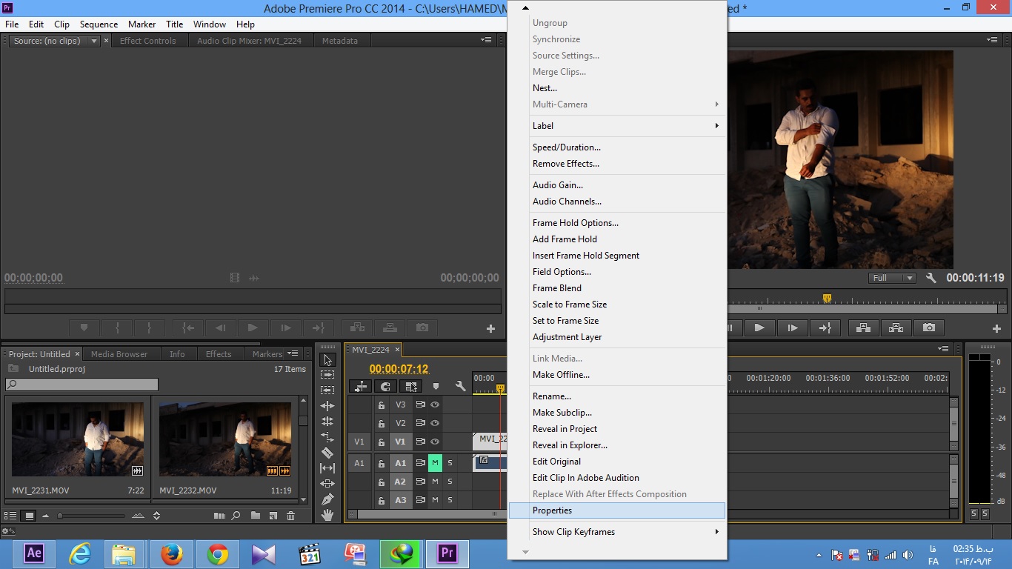Select the Slide tool
Viewport: 1012px width, 569px height.
tap(327, 484)
